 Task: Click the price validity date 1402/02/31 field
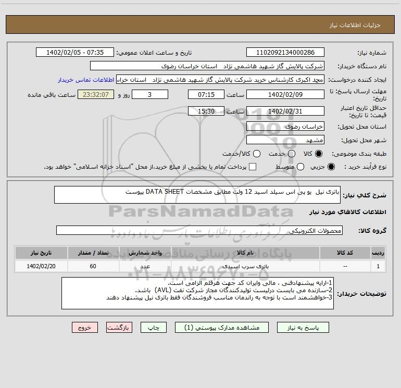[285, 111]
